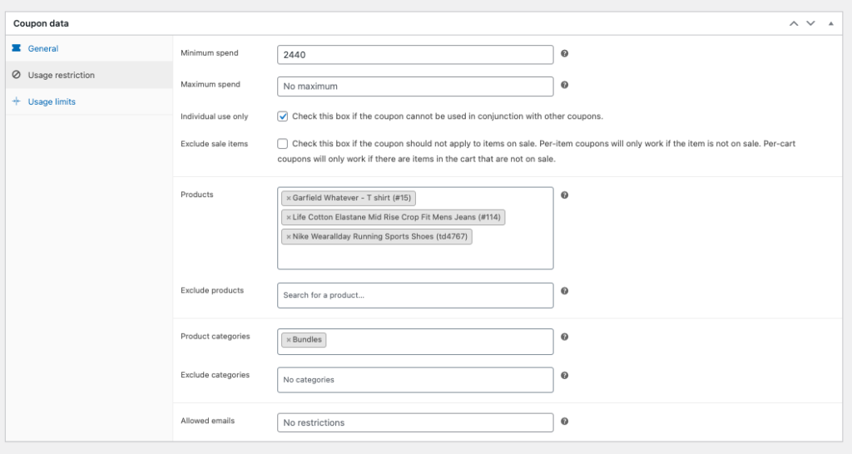Uncheck Individual use only checkbox
This screenshot has width=852, height=454.
(283, 116)
